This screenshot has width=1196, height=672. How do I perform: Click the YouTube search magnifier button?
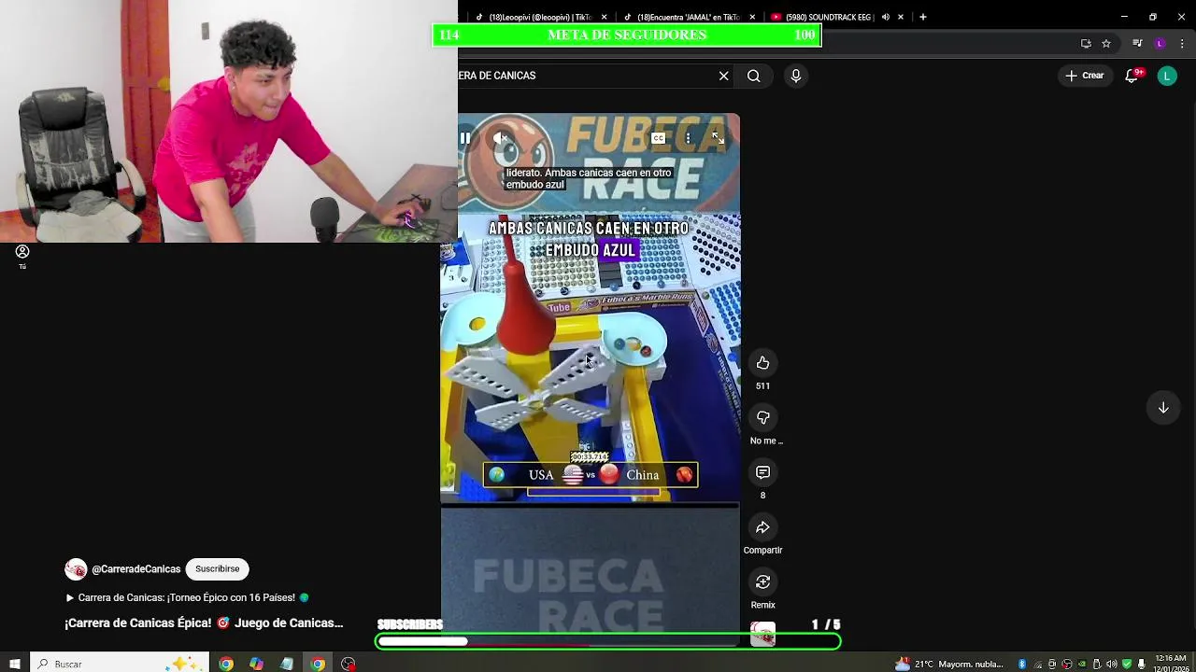(754, 76)
